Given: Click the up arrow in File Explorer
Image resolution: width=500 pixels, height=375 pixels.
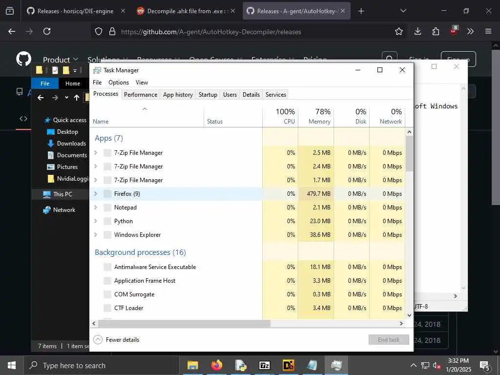Looking at the screenshot, I should [77, 98].
